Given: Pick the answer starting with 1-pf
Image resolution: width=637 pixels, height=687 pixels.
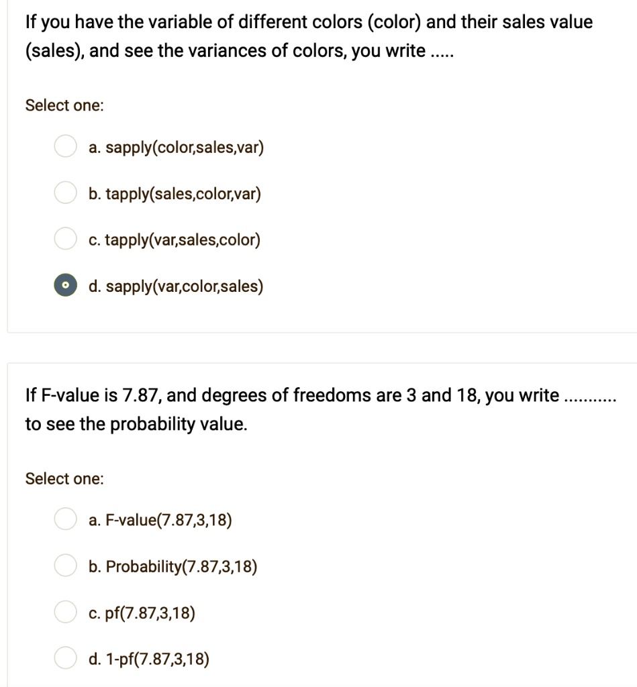Looking at the screenshot, I should tap(65, 658).
